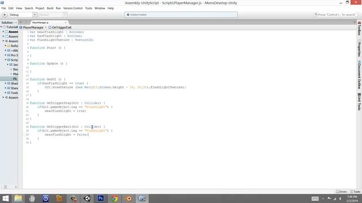Collapse the Scripts folder node
This screenshot has height=203, width=362.
(6, 60)
